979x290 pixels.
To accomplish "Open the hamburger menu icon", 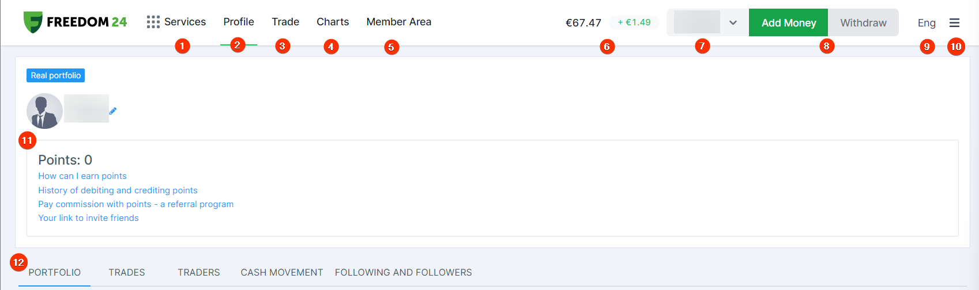I will click(x=954, y=23).
